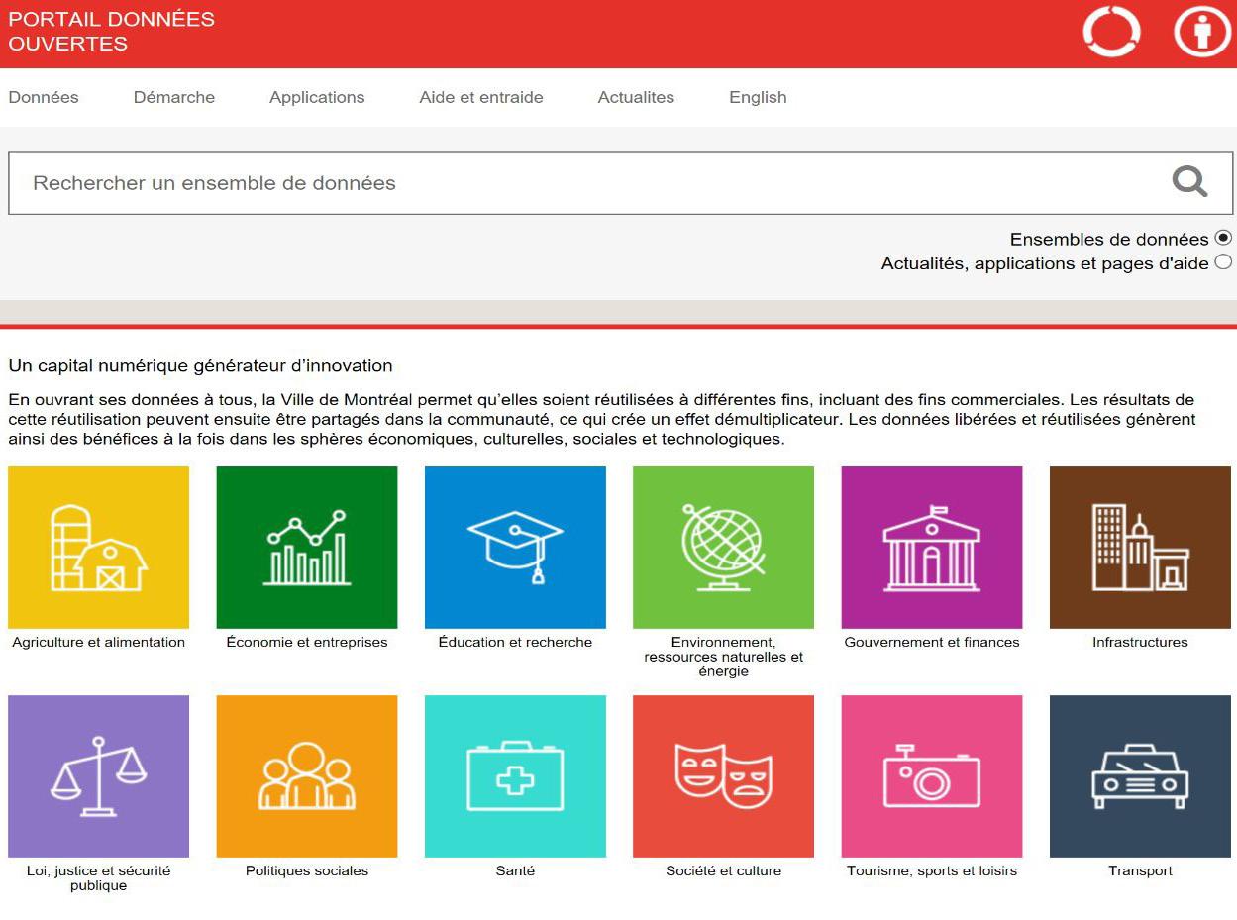Open the Données menu
Image resolution: width=1237 pixels, height=920 pixels.
[x=44, y=97]
